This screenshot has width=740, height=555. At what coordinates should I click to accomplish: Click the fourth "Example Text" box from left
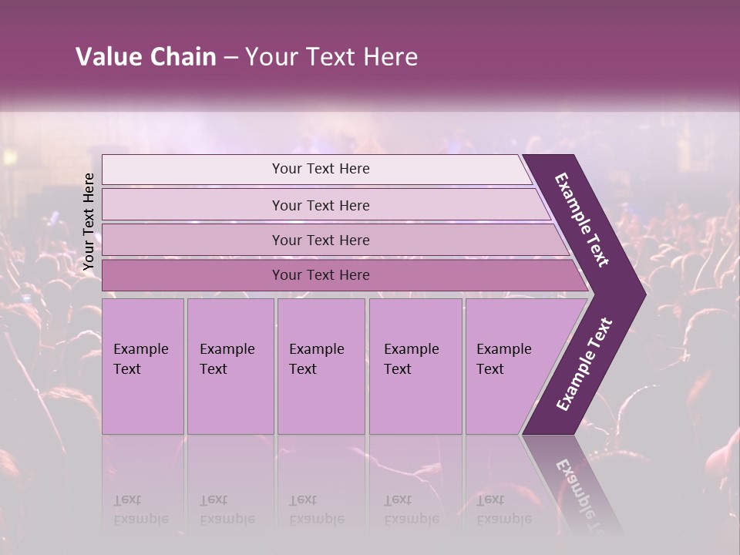[x=415, y=366]
